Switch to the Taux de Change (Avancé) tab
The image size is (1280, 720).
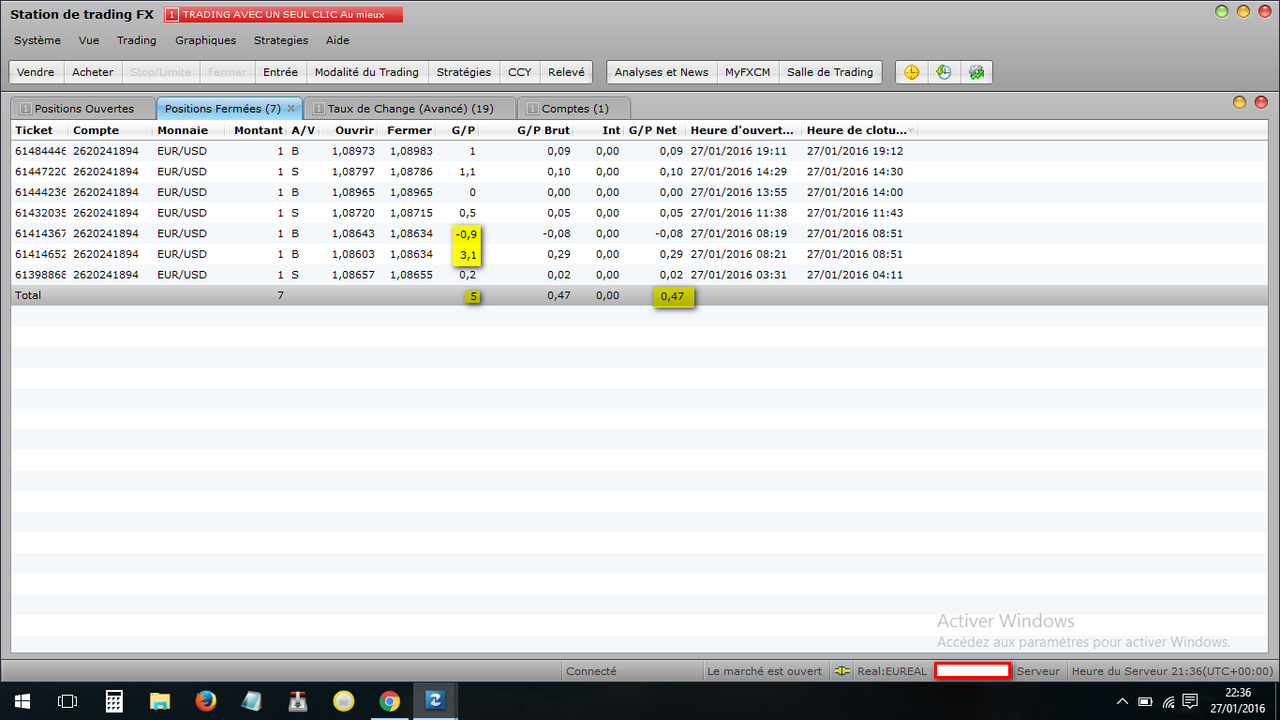point(410,109)
